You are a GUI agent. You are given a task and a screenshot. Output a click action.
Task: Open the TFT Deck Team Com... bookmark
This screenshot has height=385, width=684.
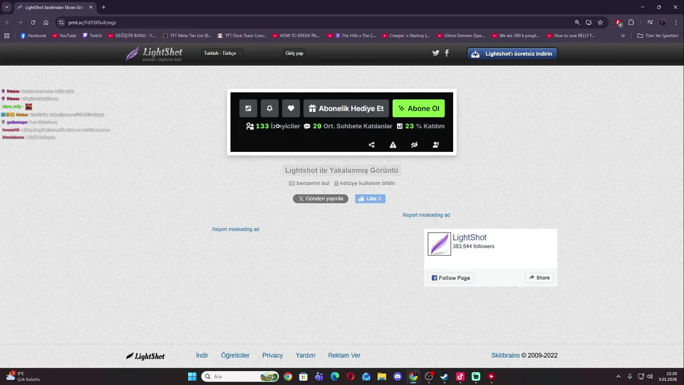tap(242, 36)
